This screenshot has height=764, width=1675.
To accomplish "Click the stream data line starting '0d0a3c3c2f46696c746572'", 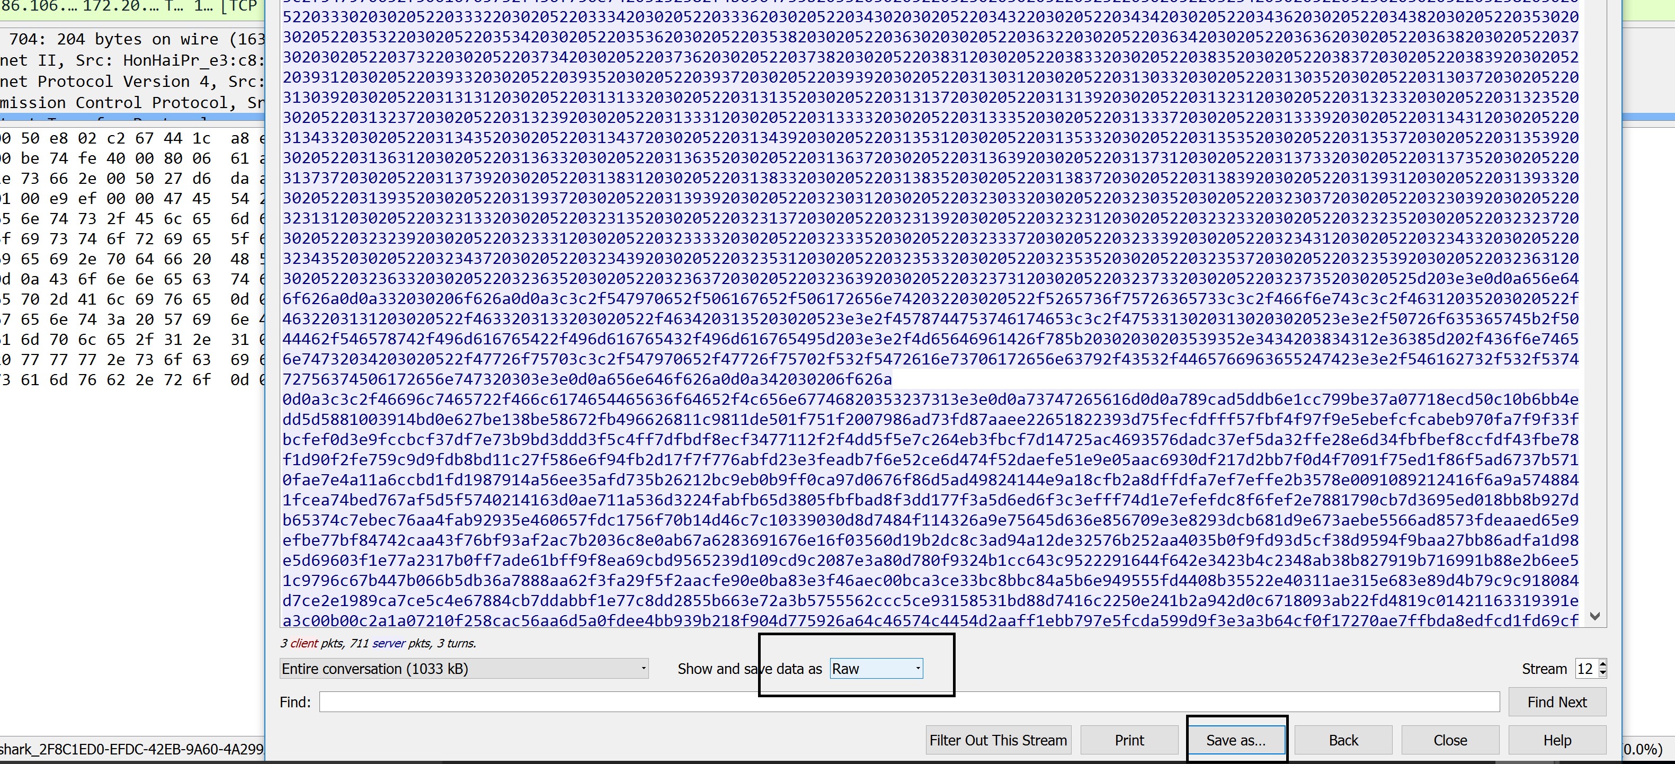I will pyautogui.click(x=931, y=399).
